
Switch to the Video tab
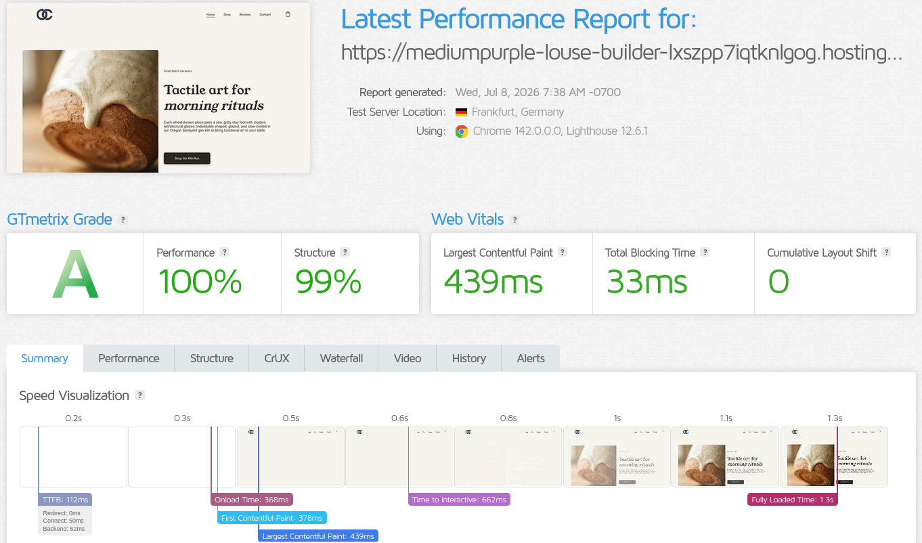click(408, 358)
